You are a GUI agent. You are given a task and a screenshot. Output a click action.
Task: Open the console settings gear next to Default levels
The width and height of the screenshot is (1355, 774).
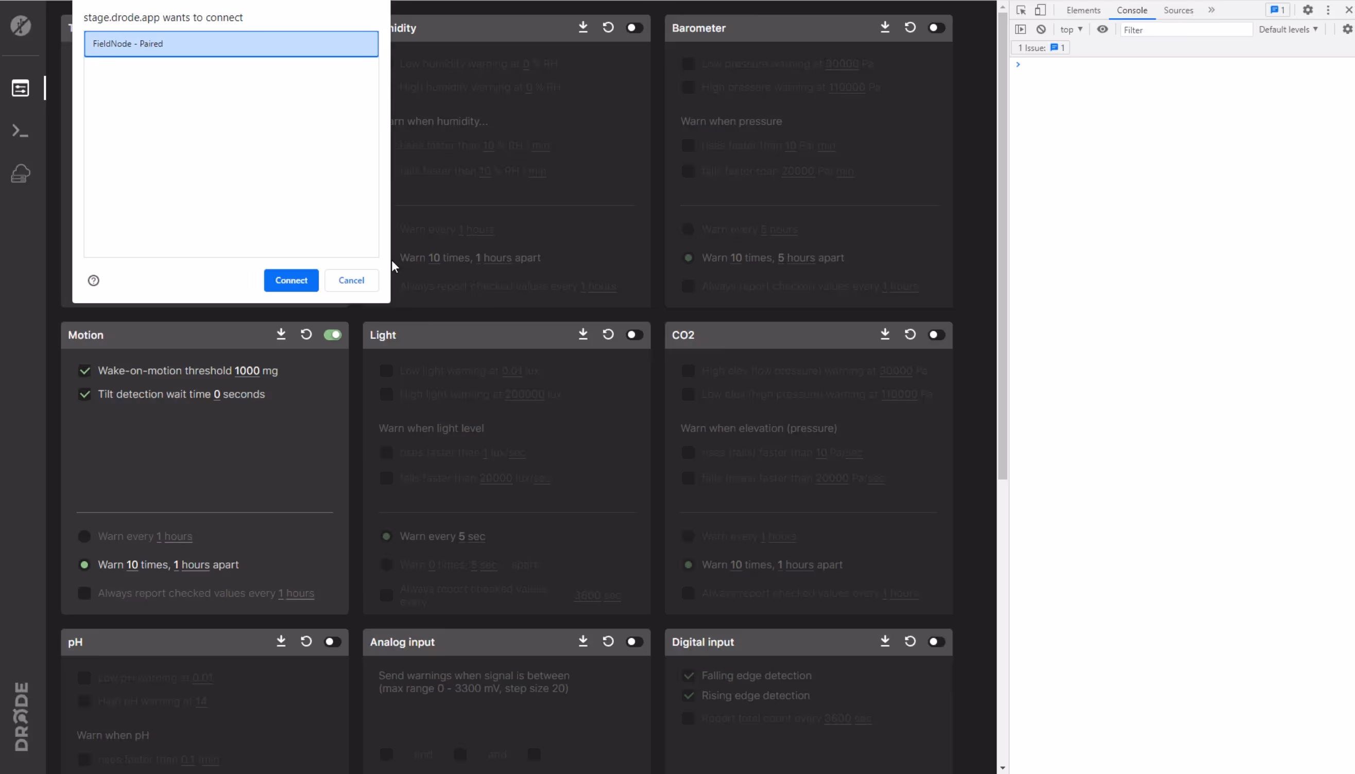pyautogui.click(x=1348, y=30)
